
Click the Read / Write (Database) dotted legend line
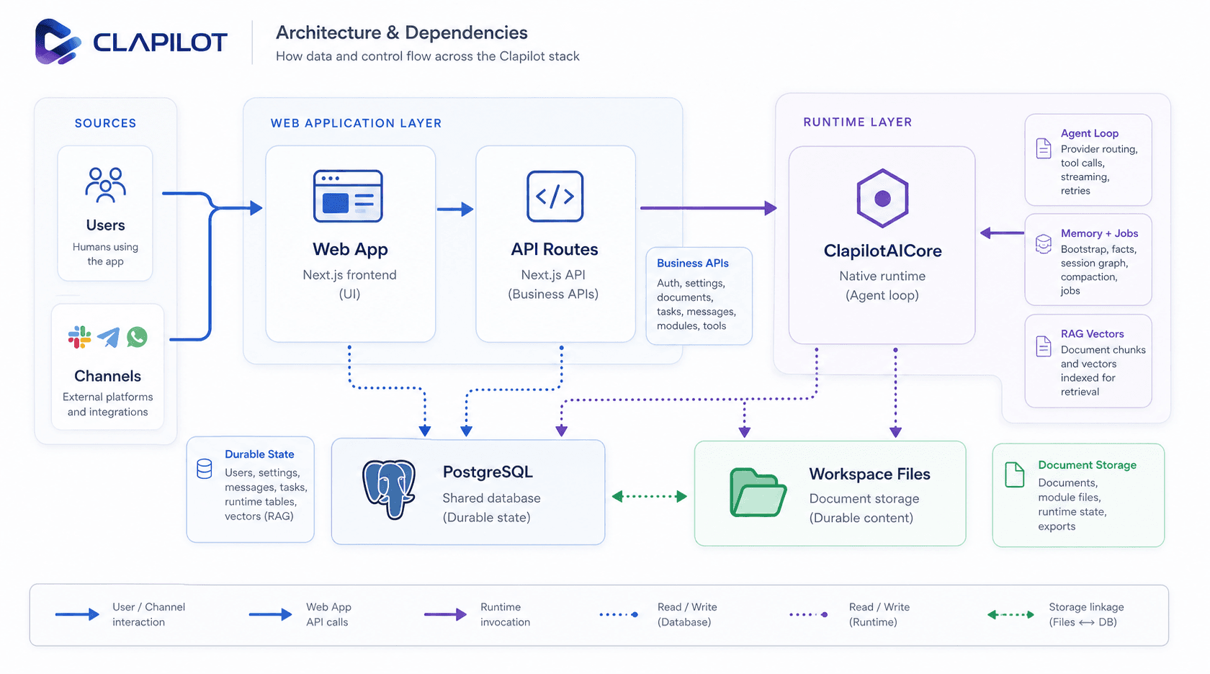tap(619, 614)
